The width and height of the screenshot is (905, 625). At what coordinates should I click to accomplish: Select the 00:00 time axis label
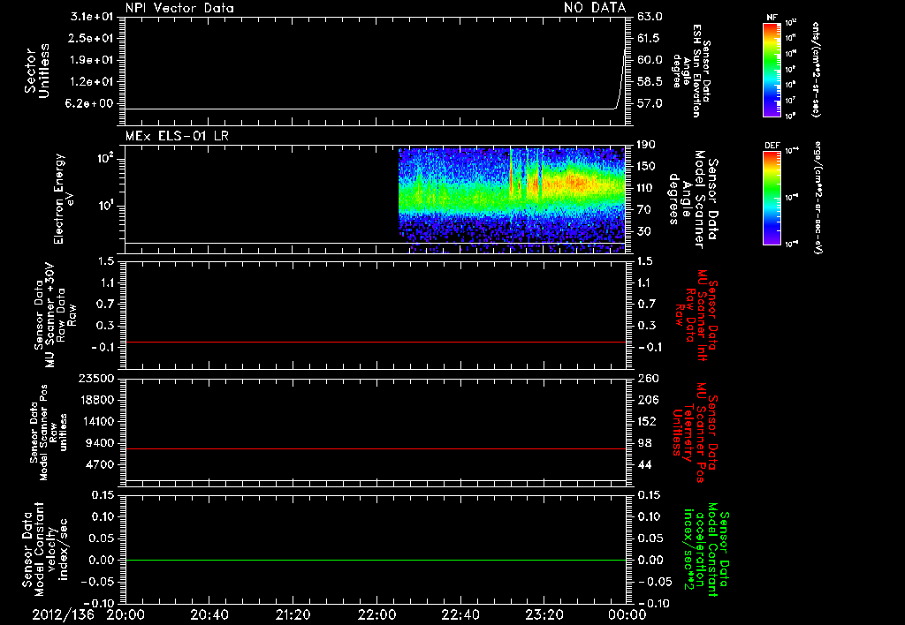click(x=627, y=614)
